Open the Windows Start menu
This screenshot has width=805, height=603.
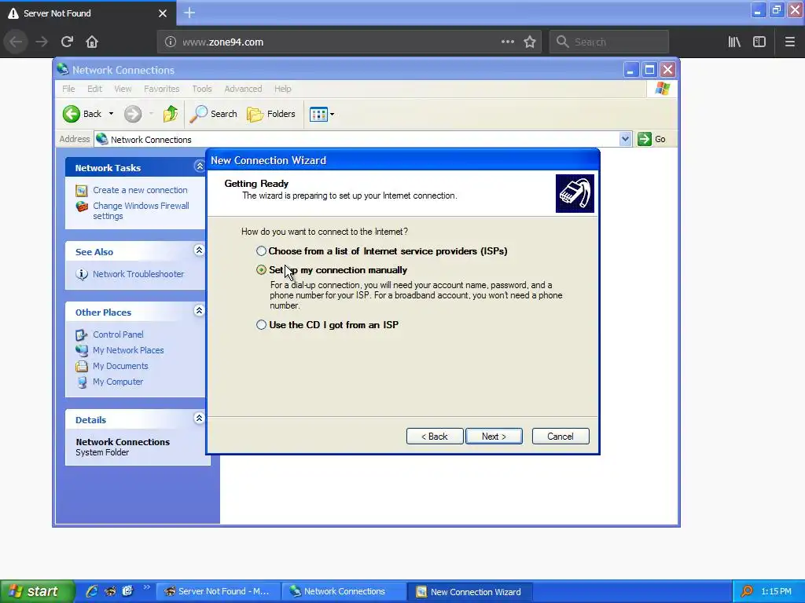[37, 591]
